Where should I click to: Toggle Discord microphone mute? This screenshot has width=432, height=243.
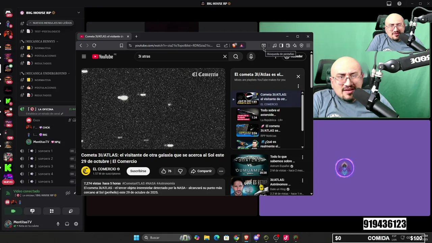click(58, 224)
